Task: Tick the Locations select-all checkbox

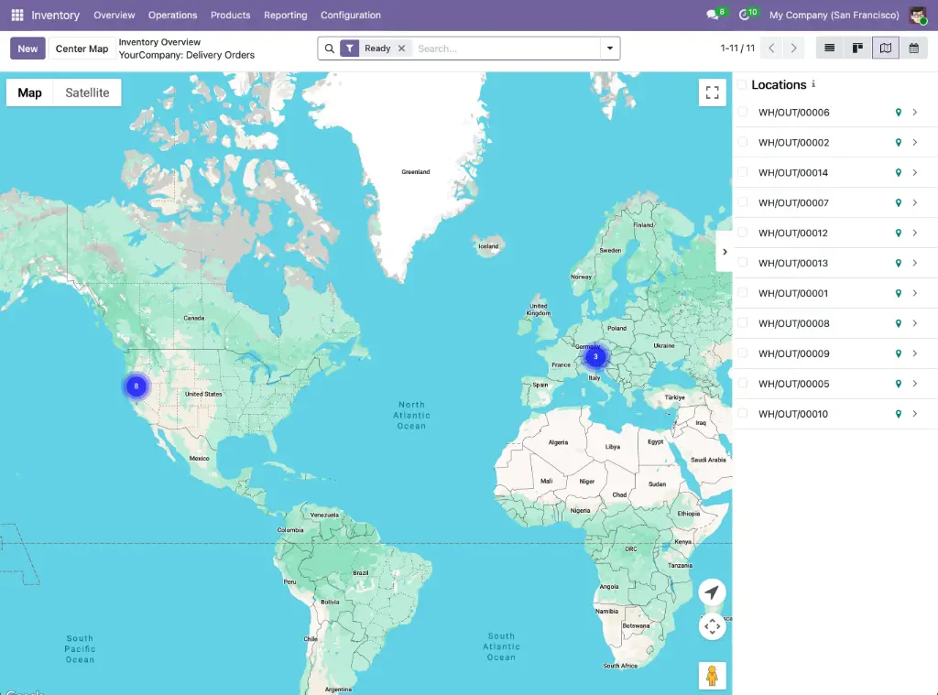Action: click(x=742, y=84)
